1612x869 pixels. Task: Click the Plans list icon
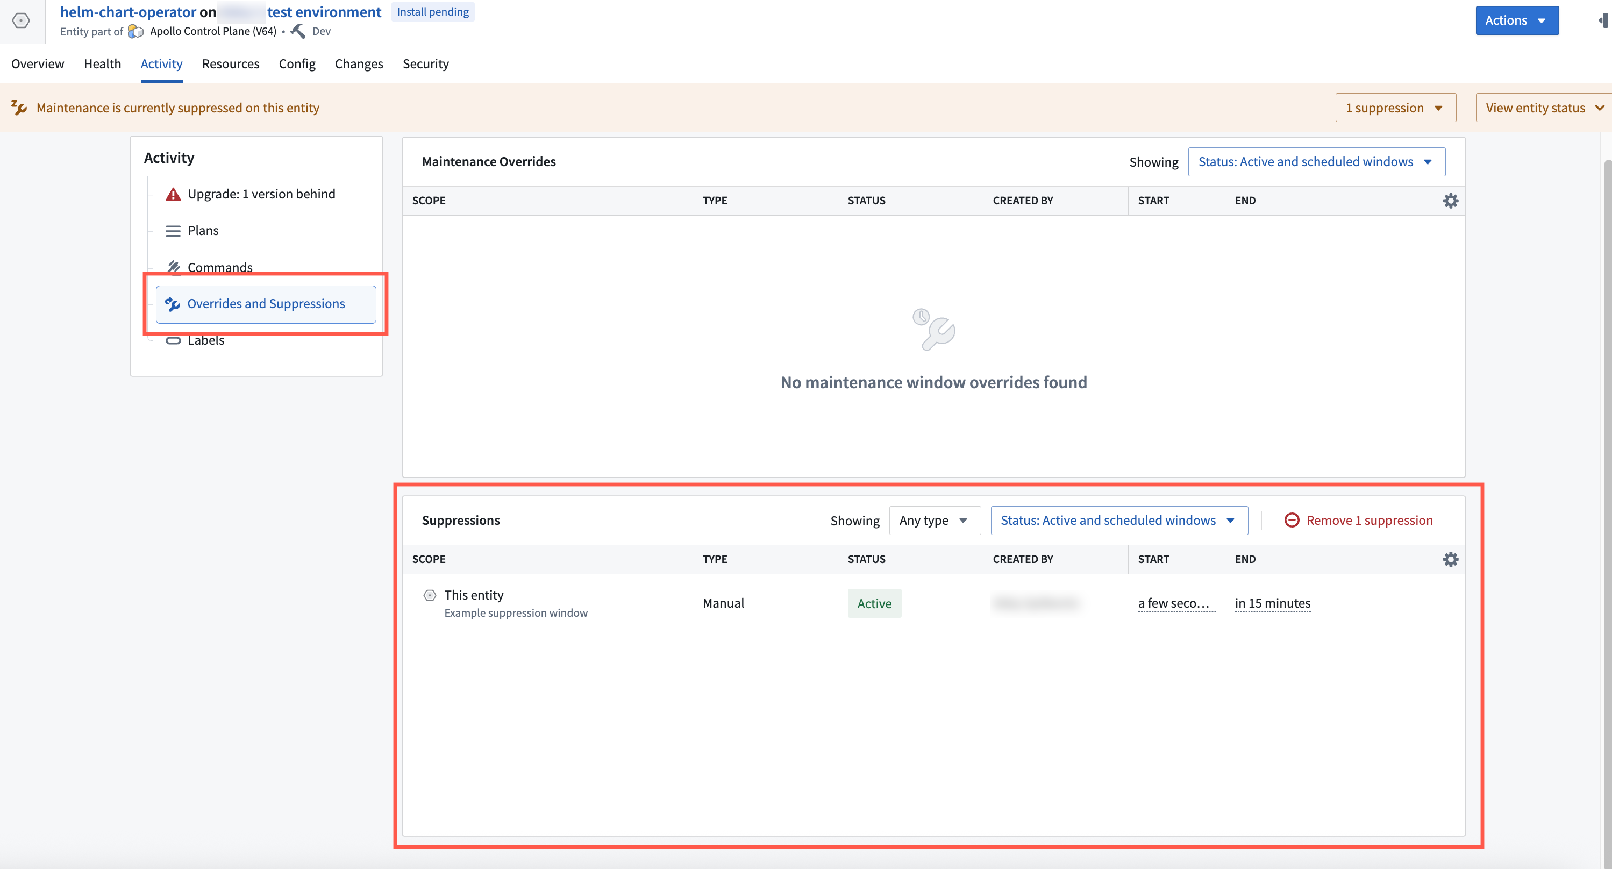(x=173, y=231)
